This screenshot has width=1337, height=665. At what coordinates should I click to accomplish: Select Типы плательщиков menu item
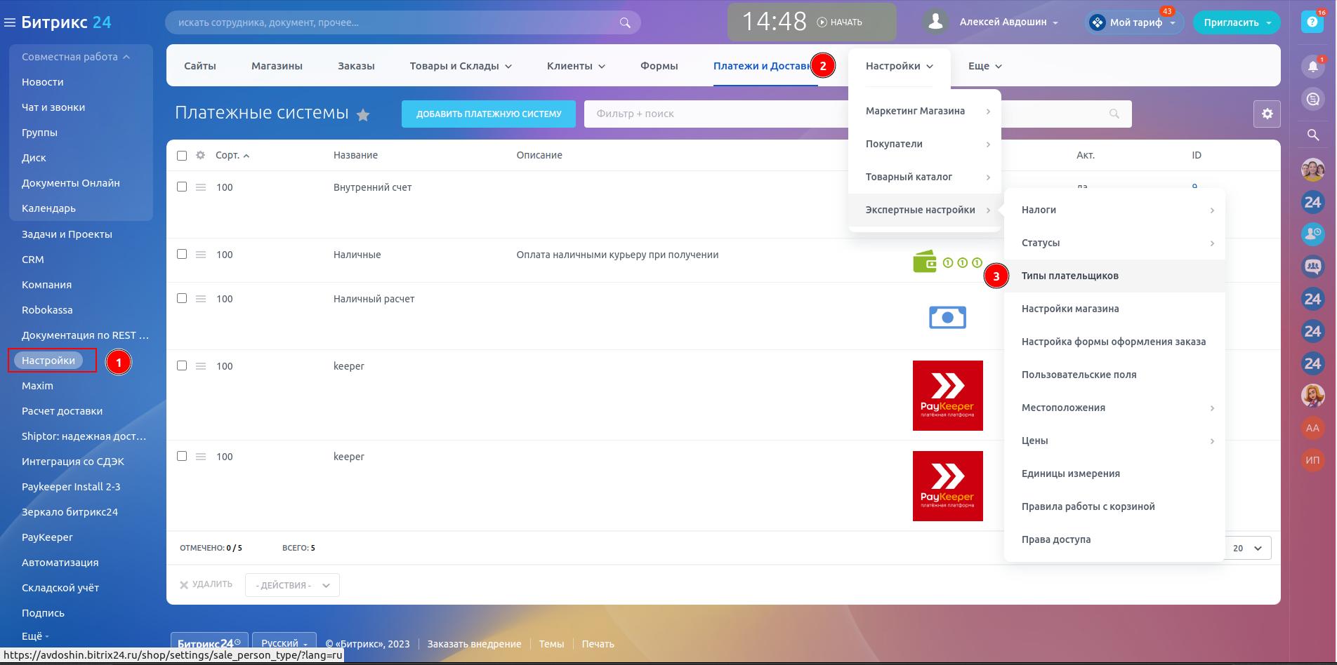pyautogui.click(x=1069, y=276)
